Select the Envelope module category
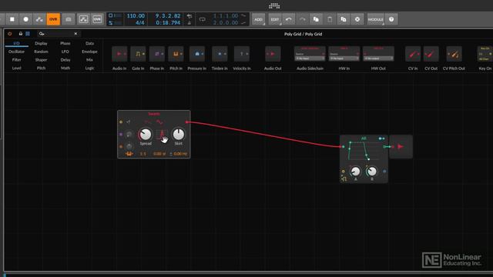 [x=89, y=52]
